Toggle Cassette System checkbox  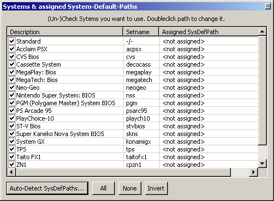click(x=12, y=64)
